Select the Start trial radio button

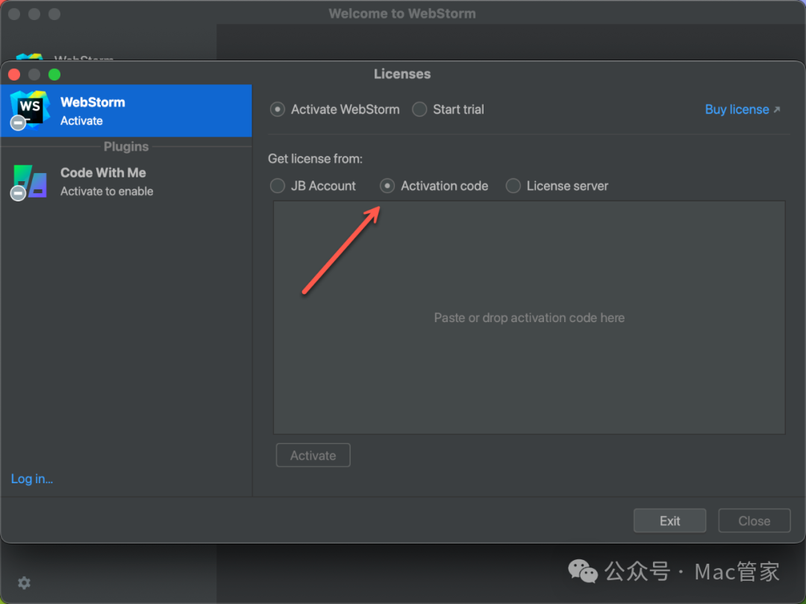point(419,110)
